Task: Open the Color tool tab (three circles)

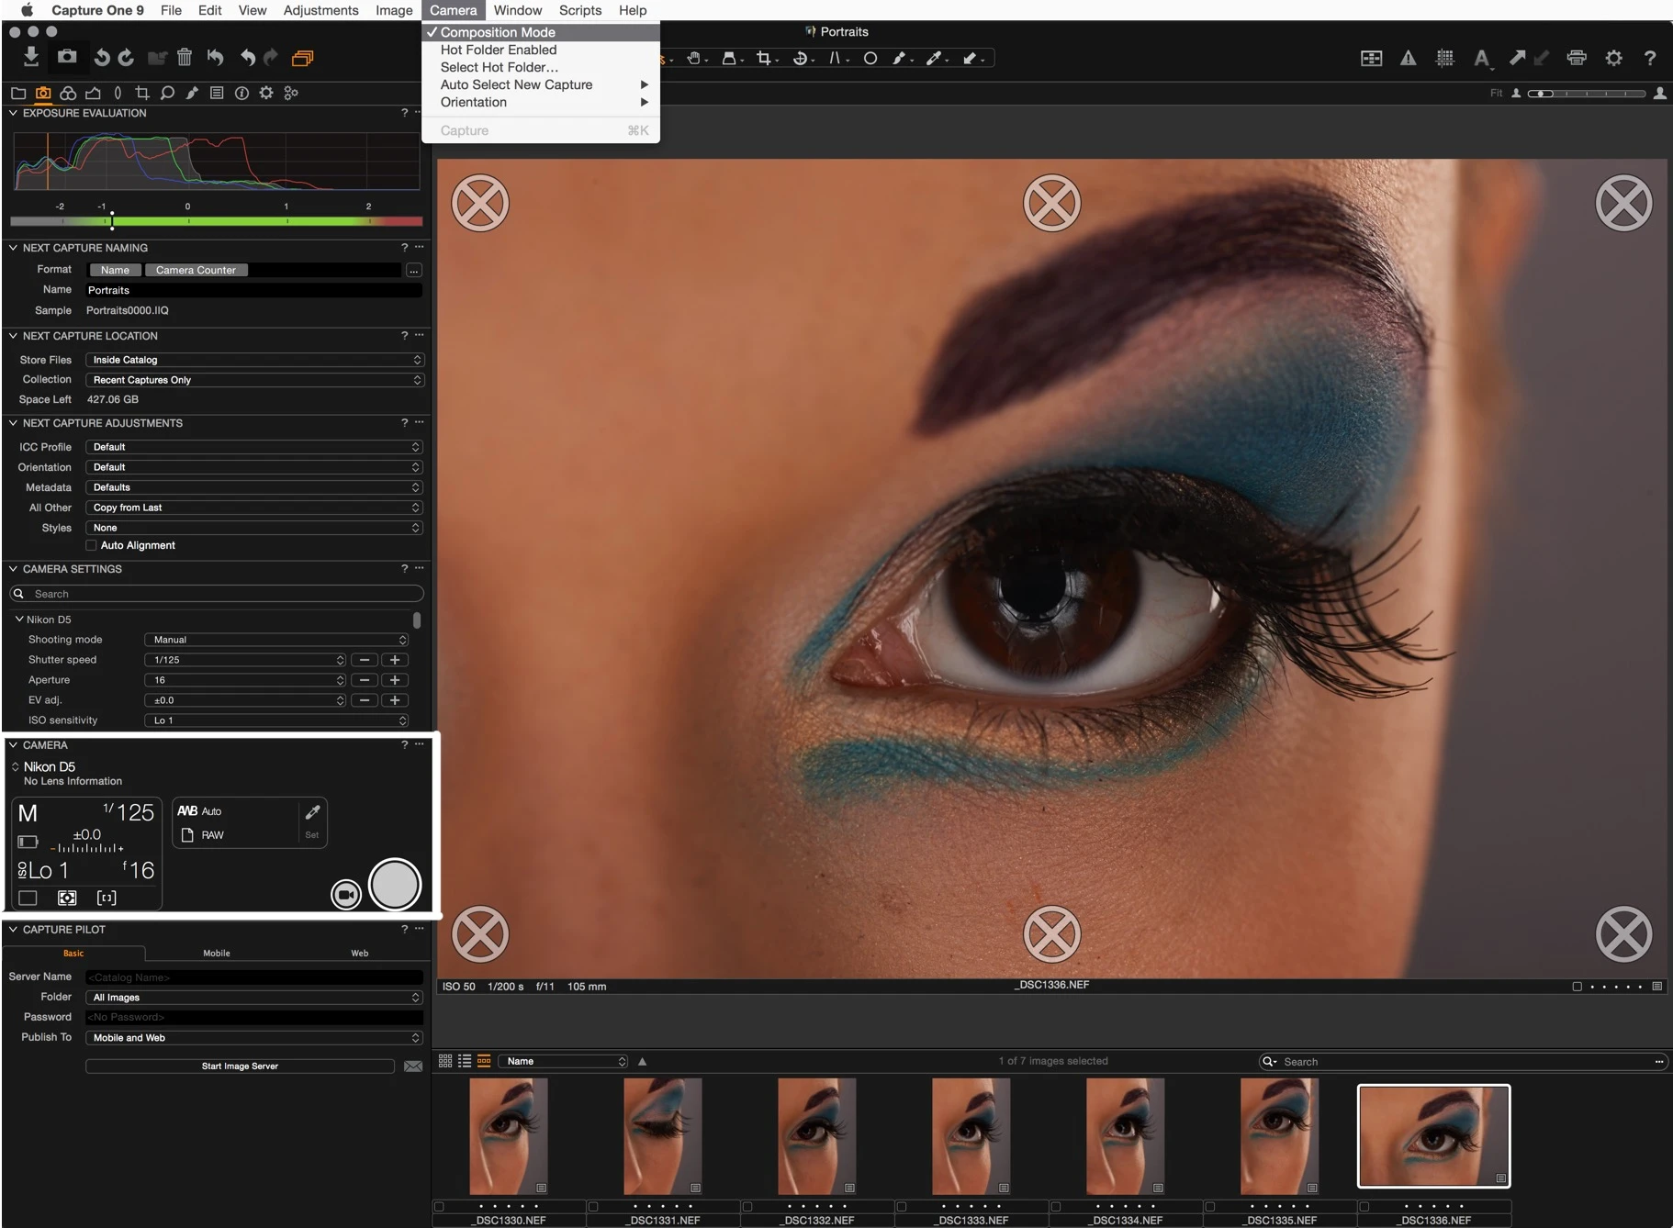Action: pyautogui.click(x=68, y=93)
